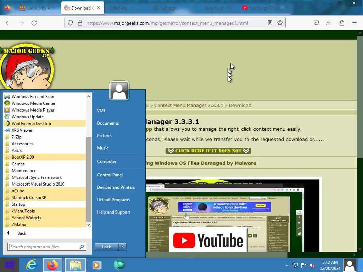Open Help and Support

tap(113, 212)
